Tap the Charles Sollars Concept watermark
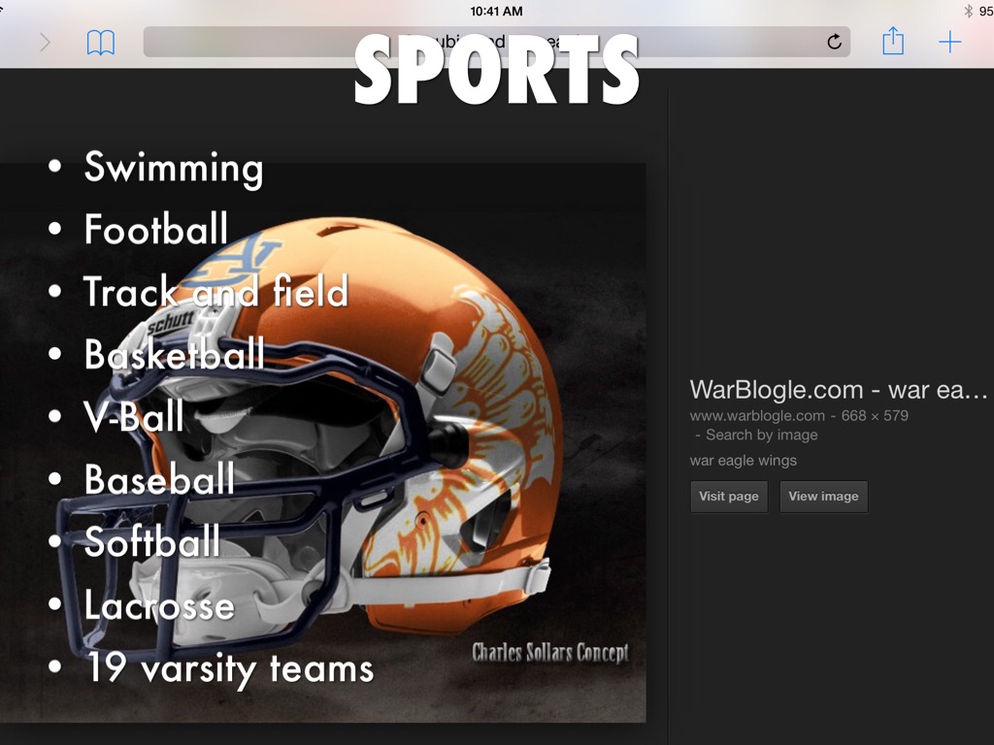Image resolution: width=994 pixels, height=745 pixels. click(x=549, y=653)
